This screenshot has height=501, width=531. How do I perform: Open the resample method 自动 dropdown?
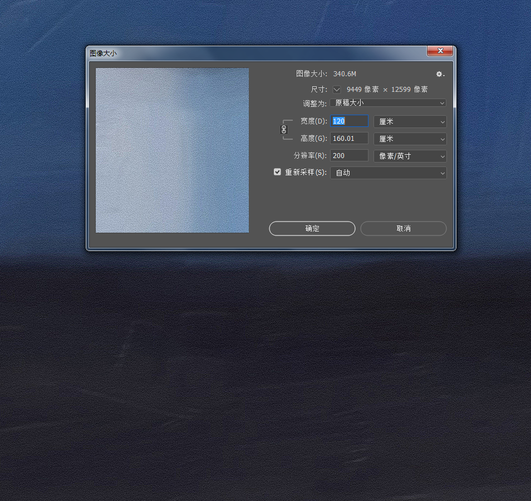tap(388, 173)
